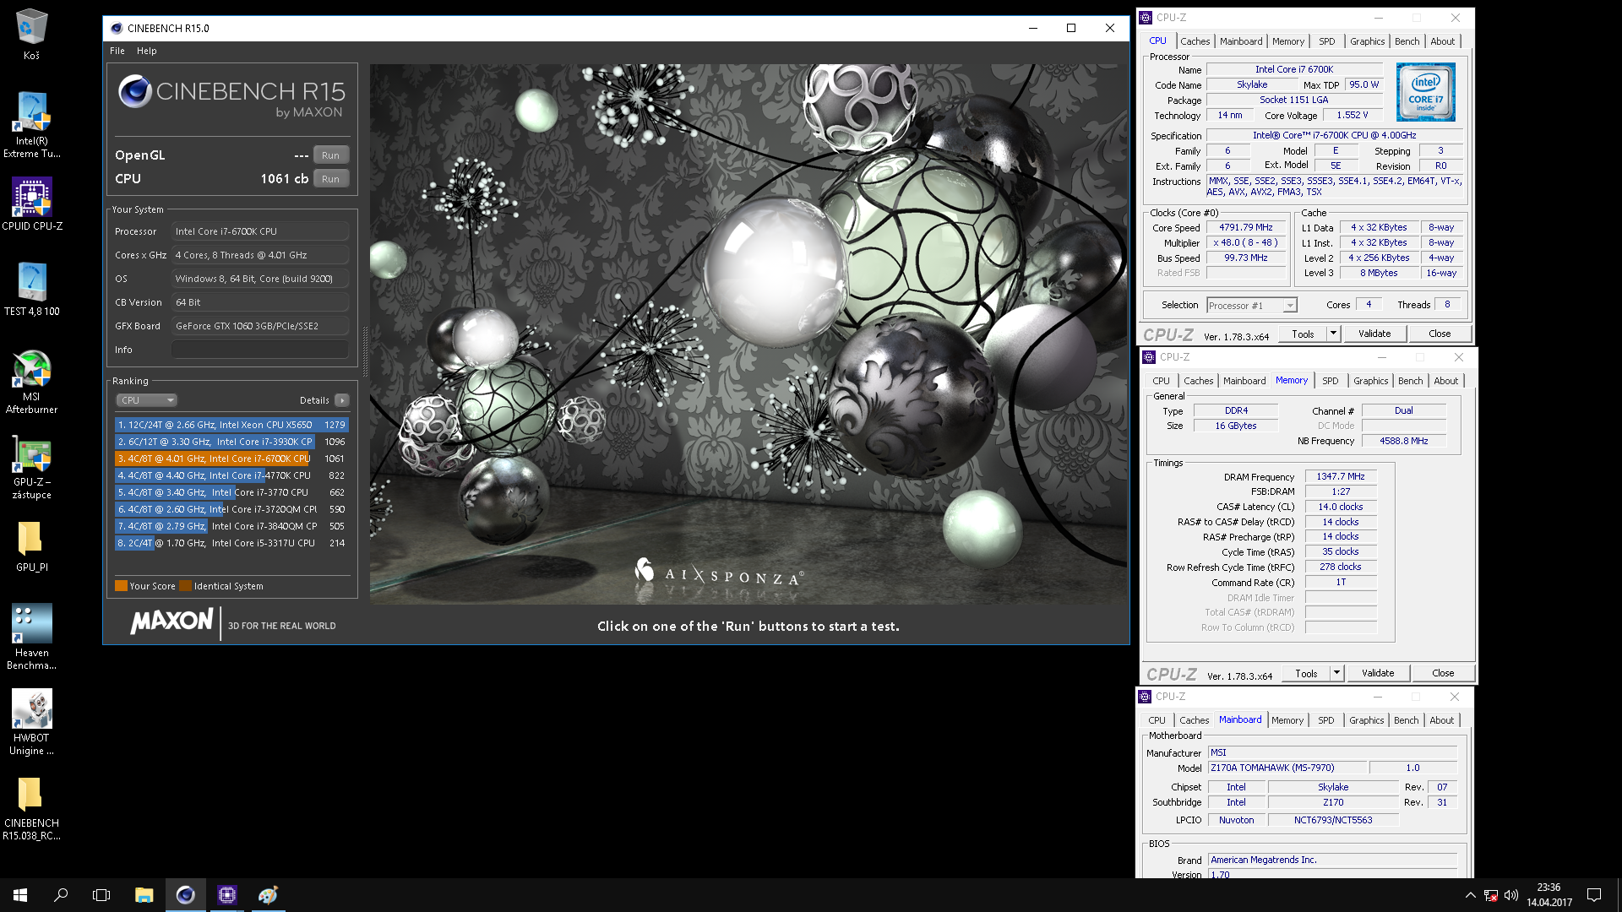This screenshot has width=1622, height=912.
Task: Open Mainboard tab in top CPU-Z window
Action: pos(1240,41)
